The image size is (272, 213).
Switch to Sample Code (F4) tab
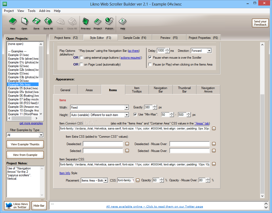135,38
